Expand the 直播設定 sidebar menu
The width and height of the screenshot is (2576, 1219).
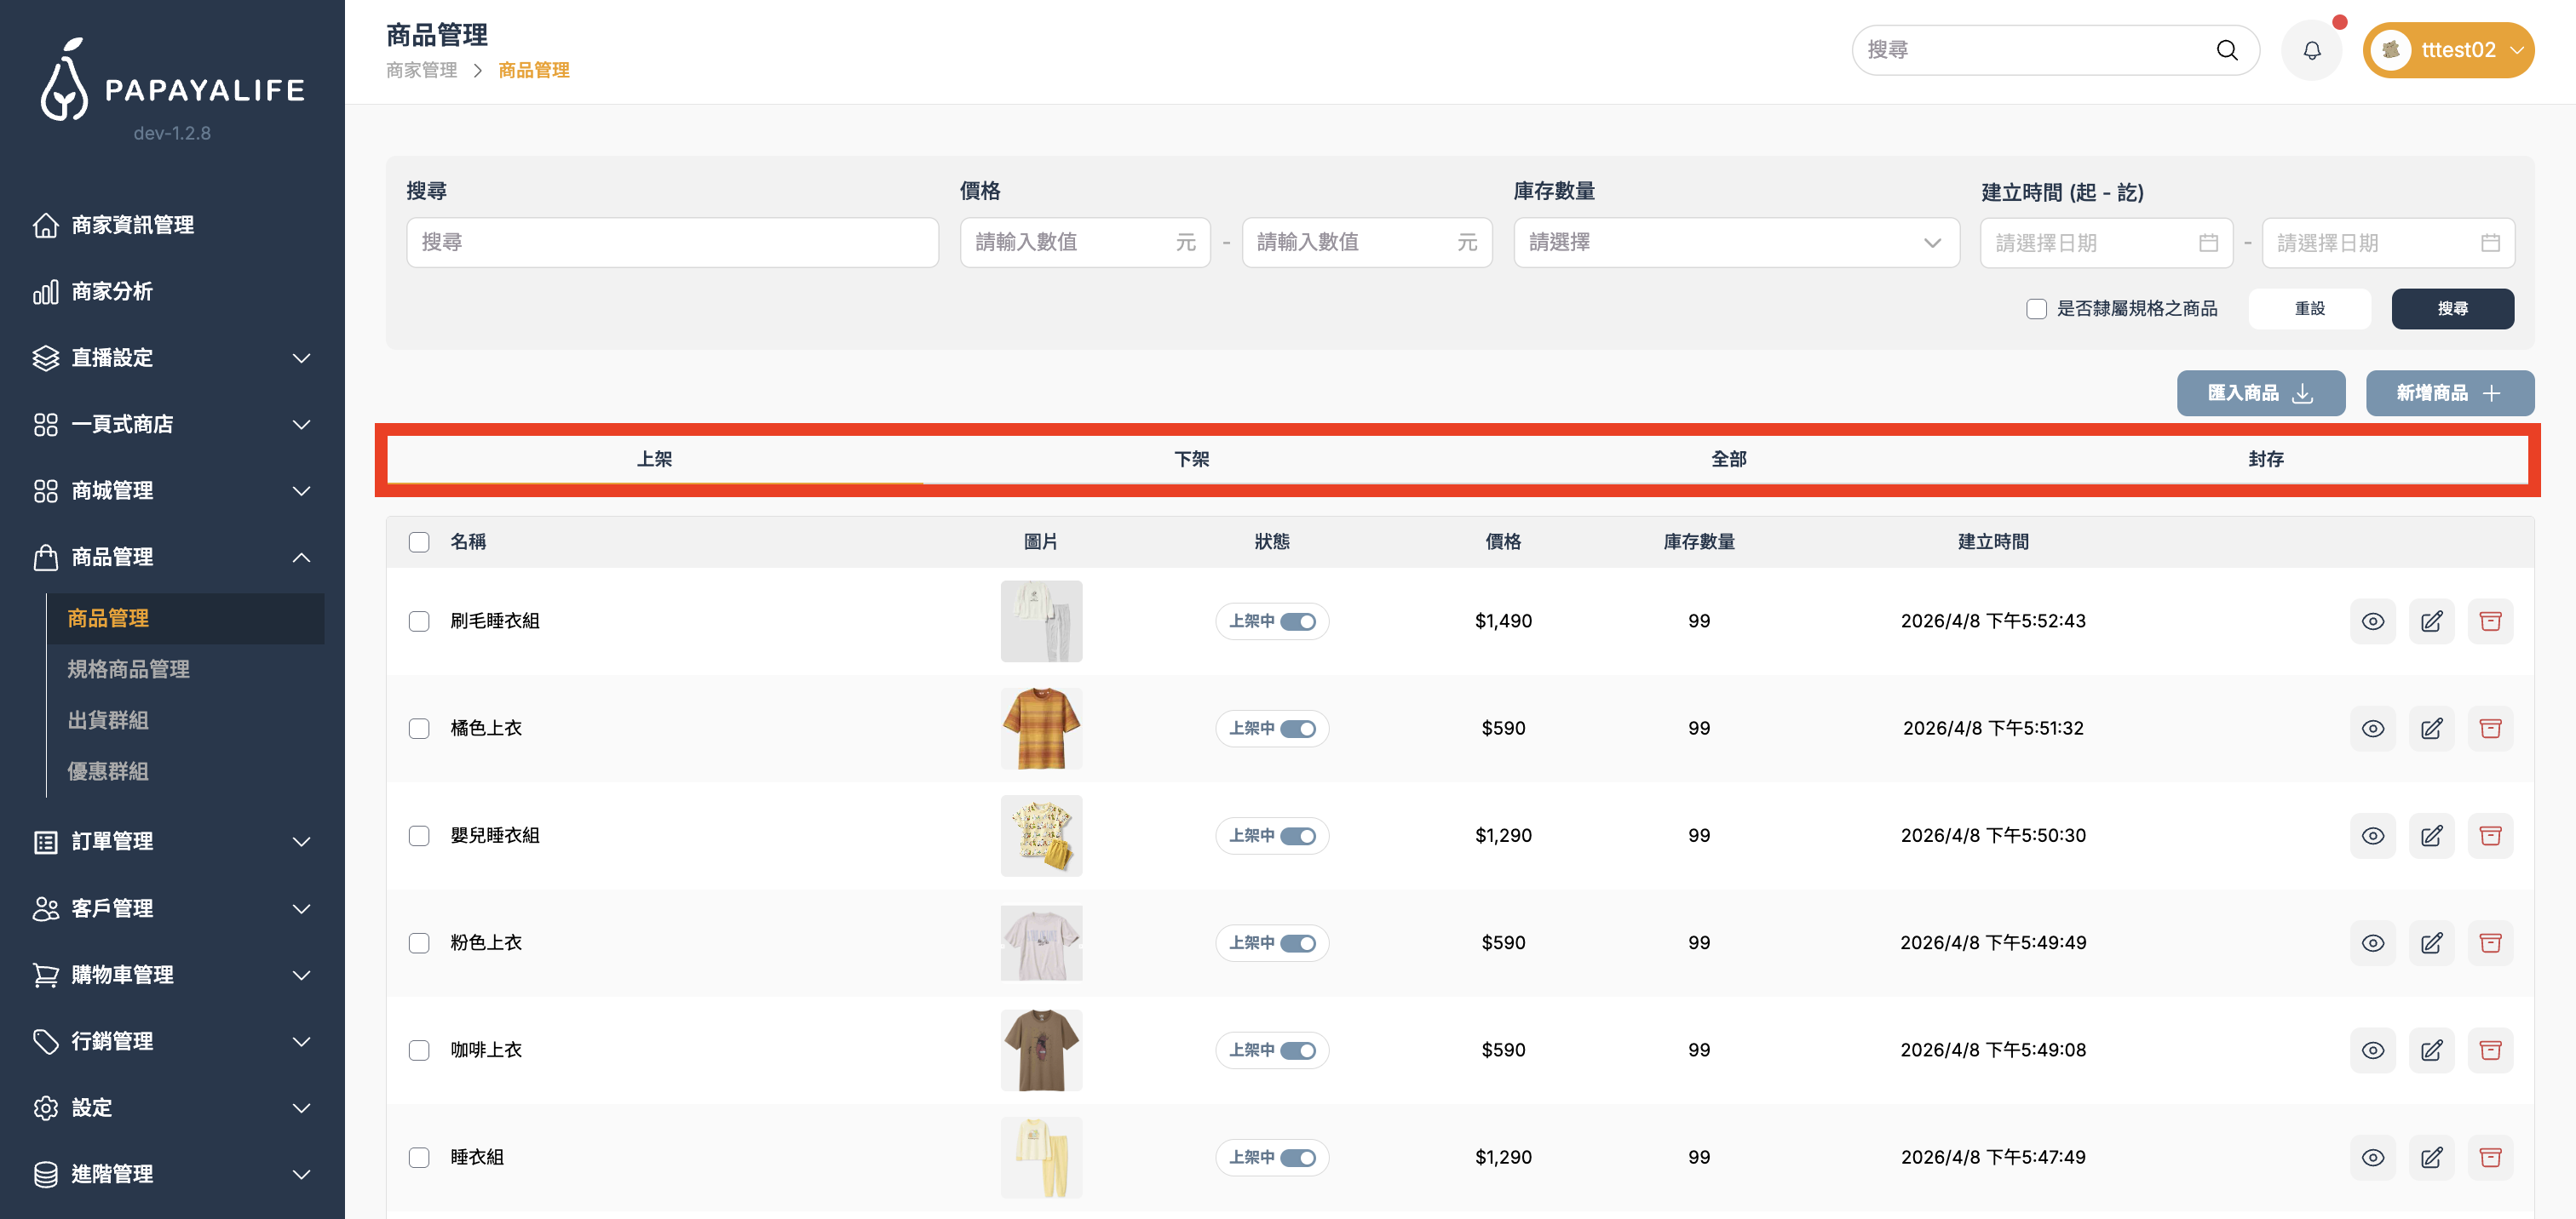172,358
